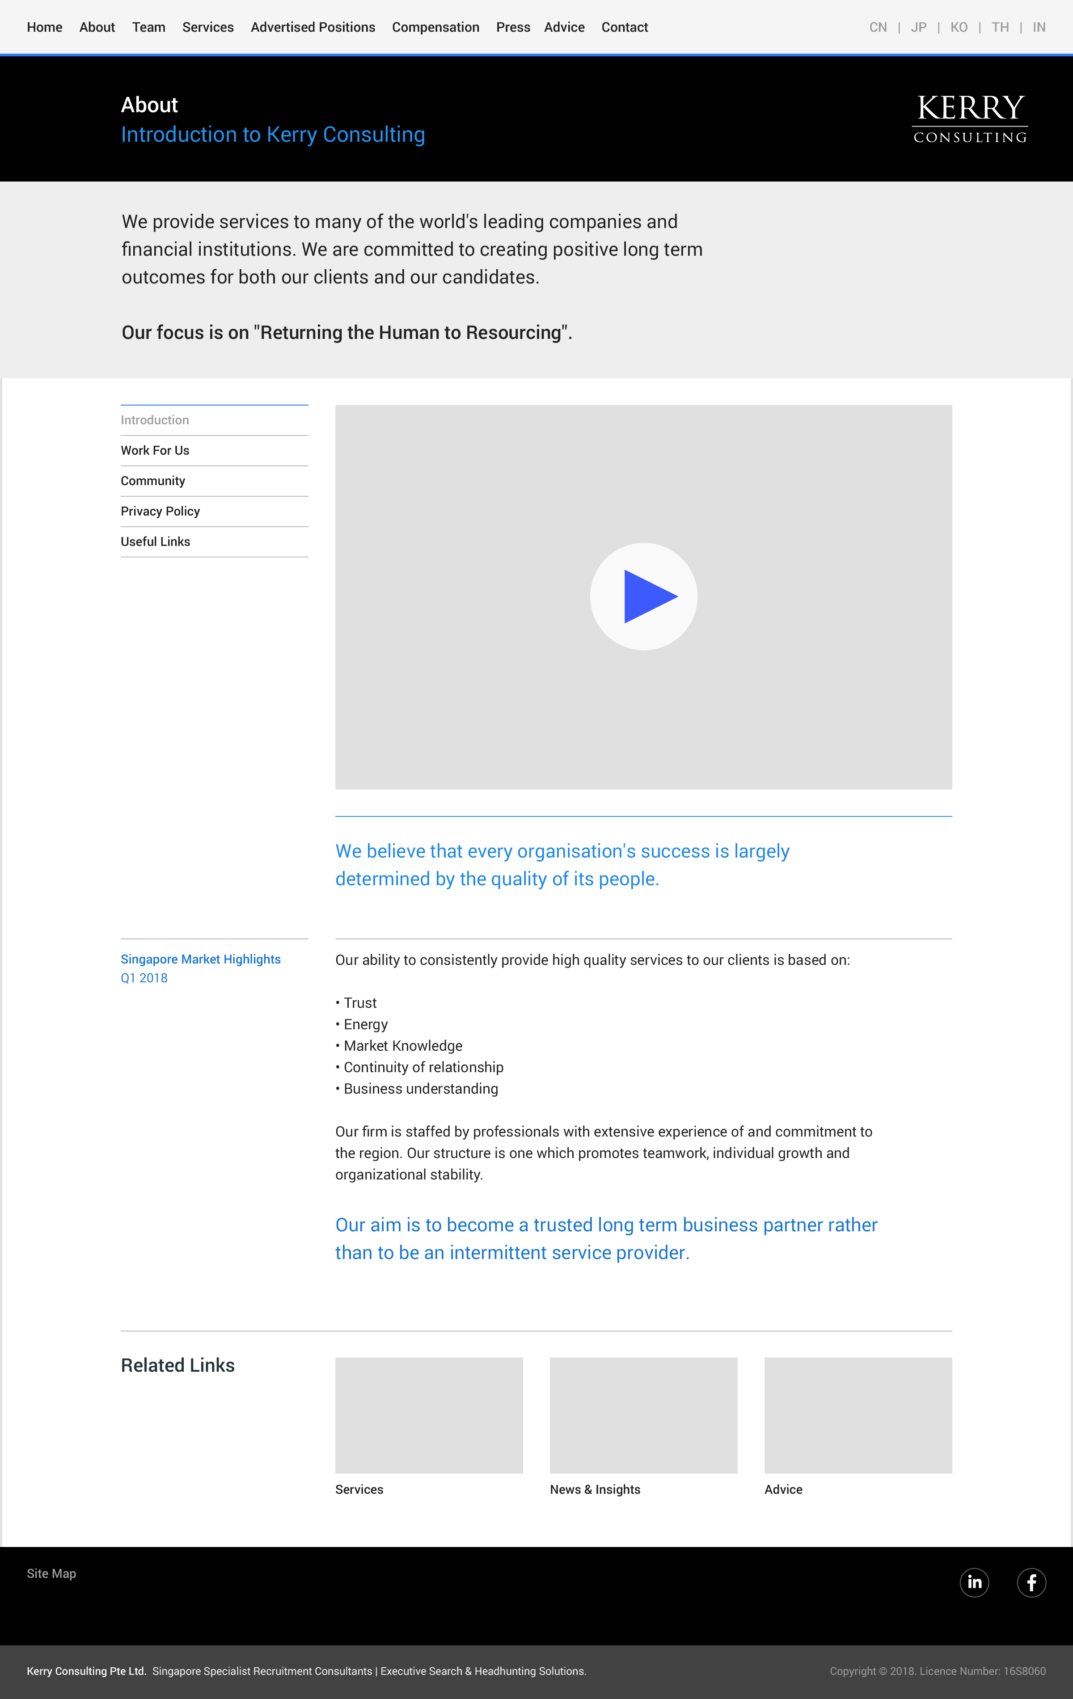1073x1699 pixels.
Task: Open Site Map in the footer
Action: coord(51,1573)
